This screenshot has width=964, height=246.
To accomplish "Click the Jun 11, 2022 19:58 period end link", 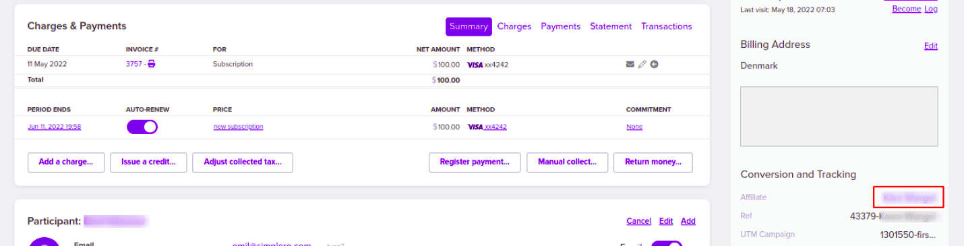I will [x=55, y=127].
